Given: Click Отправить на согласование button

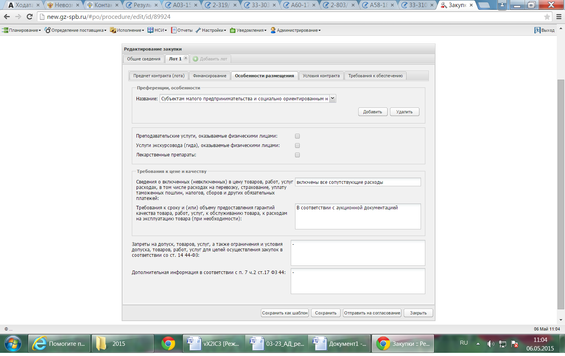Looking at the screenshot, I should pyautogui.click(x=372, y=313).
